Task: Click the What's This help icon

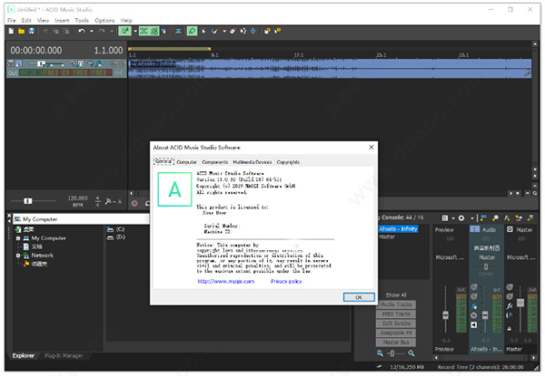Action: 277,31
